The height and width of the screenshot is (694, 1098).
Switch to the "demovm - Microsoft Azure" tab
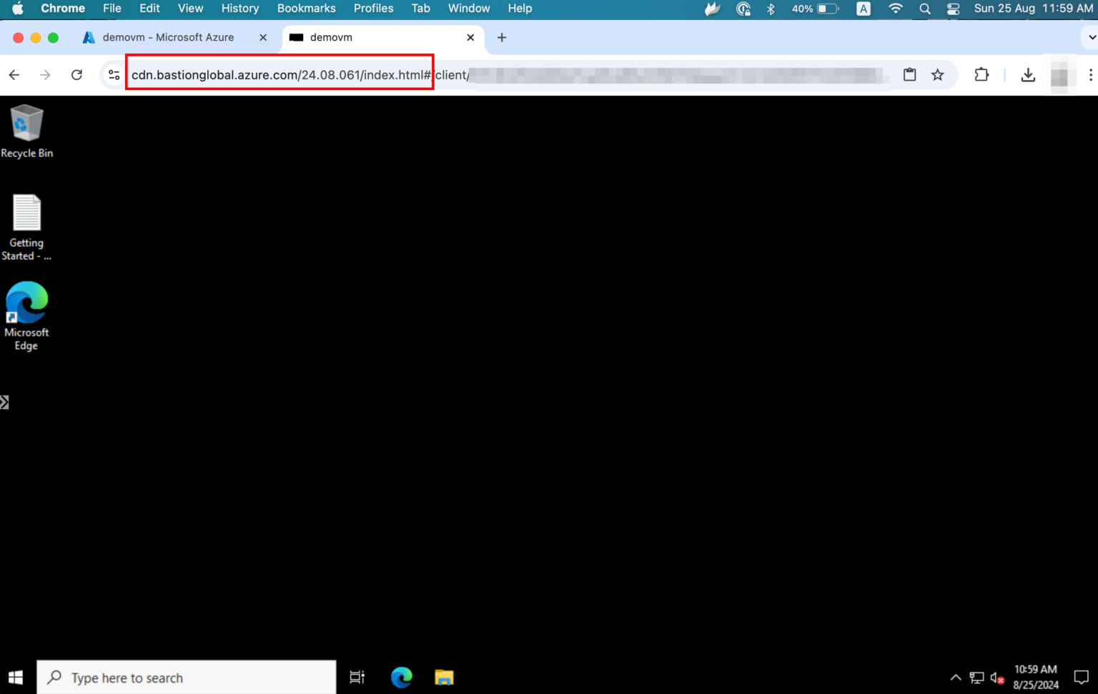tap(168, 37)
